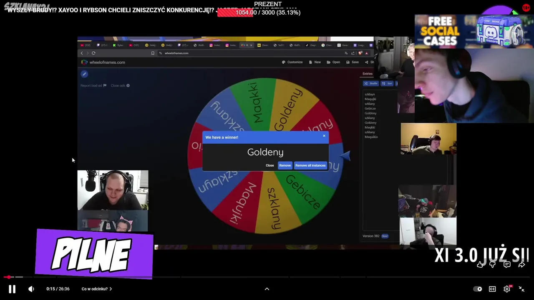Image resolution: width=534 pixels, height=300 pixels.
Task: Click Save in the wheelofnames toolbar
Action: coord(352,62)
